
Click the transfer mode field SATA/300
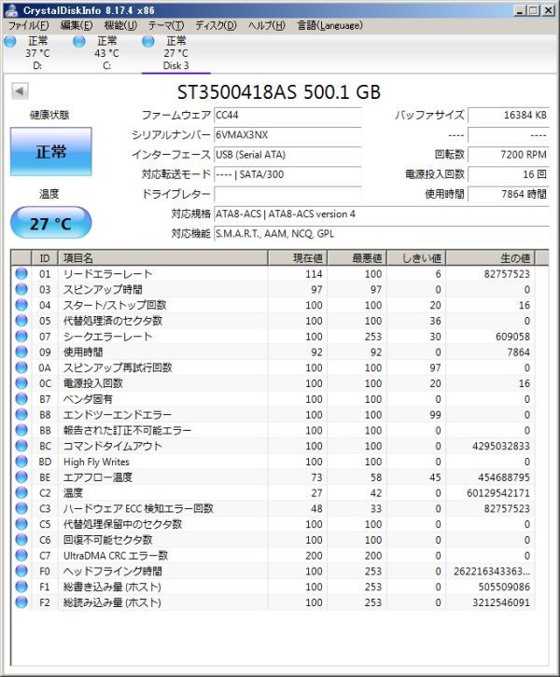point(287,174)
